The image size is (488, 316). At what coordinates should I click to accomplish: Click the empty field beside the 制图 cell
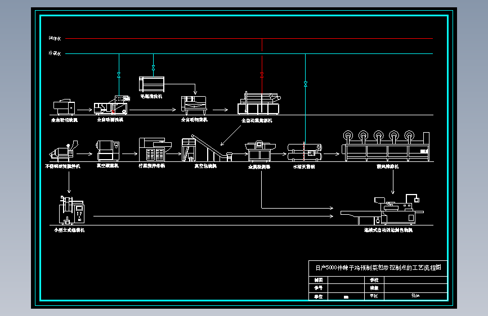tap(346, 280)
